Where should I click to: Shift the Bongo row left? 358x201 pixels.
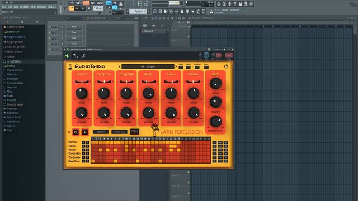click(214, 150)
